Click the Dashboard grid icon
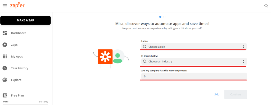The height and width of the screenshot is (105, 271). 5,33
